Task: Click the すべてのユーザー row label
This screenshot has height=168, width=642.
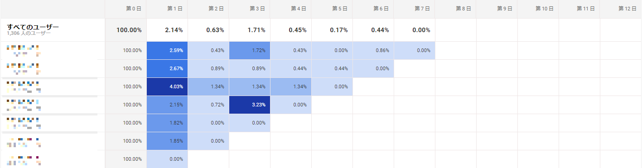Action: click(x=33, y=27)
